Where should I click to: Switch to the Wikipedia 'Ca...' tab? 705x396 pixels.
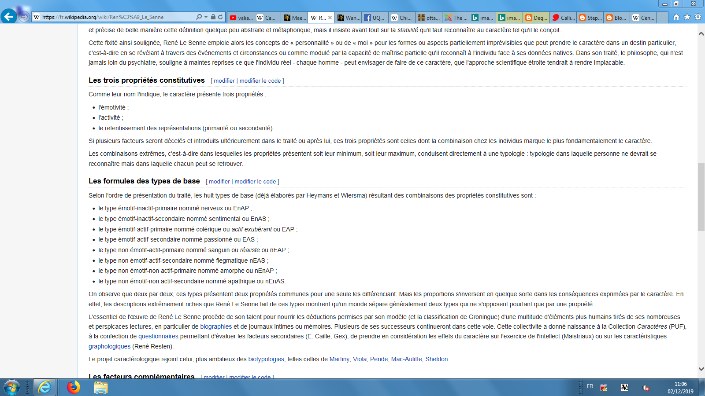[267, 18]
